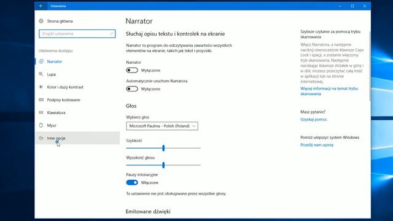Select Podpisy kodowane in sidebar

click(78, 99)
